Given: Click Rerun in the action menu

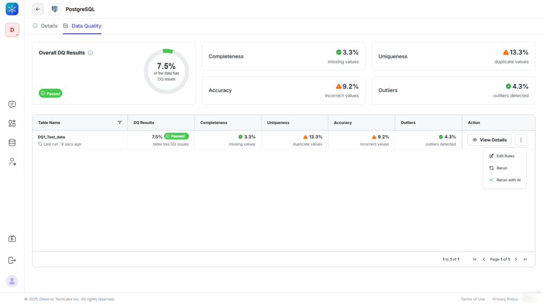Looking at the screenshot, I should (501, 168).
